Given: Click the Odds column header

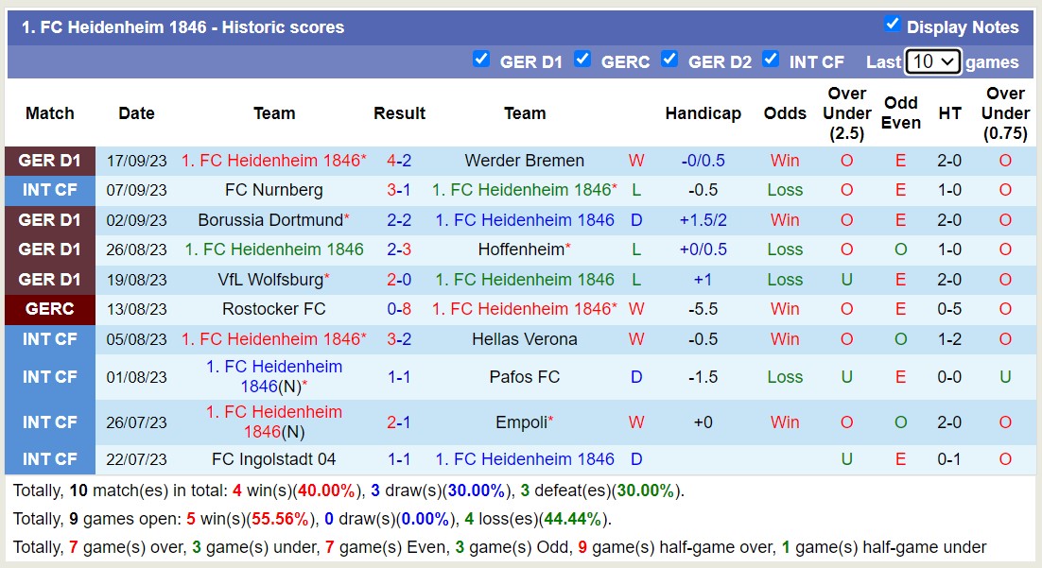Looking at the screenshot, I should point(785,112).
